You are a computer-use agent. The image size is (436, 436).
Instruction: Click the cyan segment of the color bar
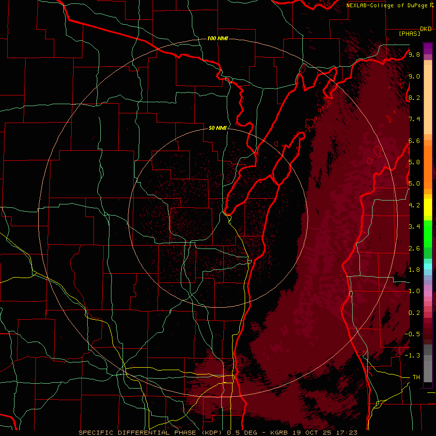click(428, 266)
